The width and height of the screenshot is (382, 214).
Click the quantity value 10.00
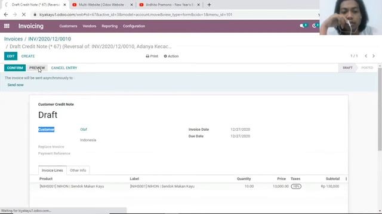tap(249, 186)
